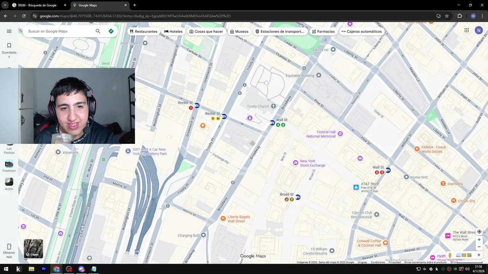Open the Guardados saved places panel
Screen dimensions: 488x274
tap(9, 50)
